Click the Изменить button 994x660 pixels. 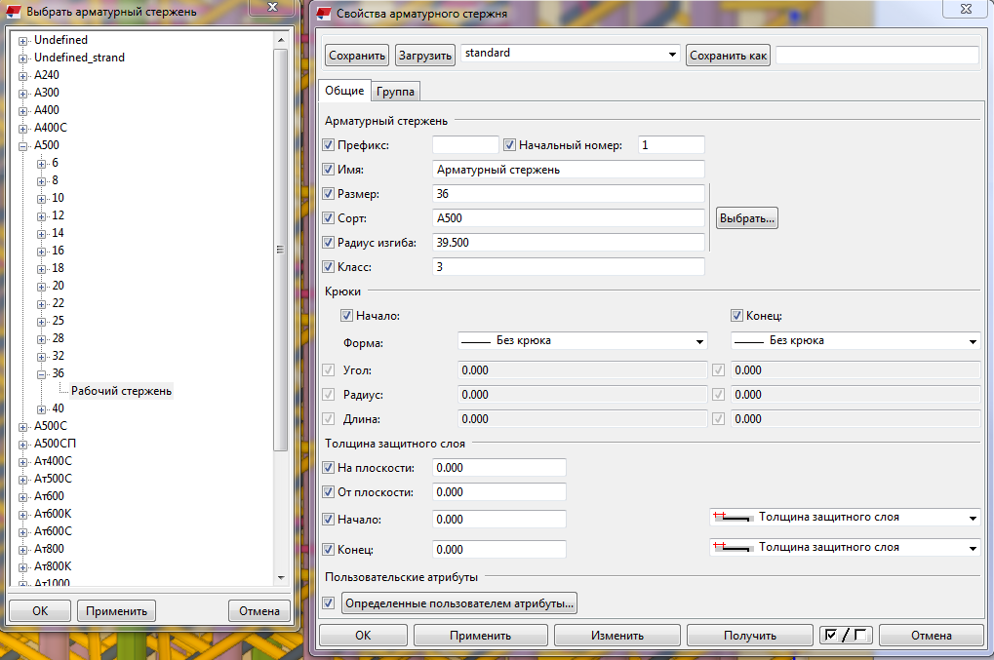tap(616, 635)
